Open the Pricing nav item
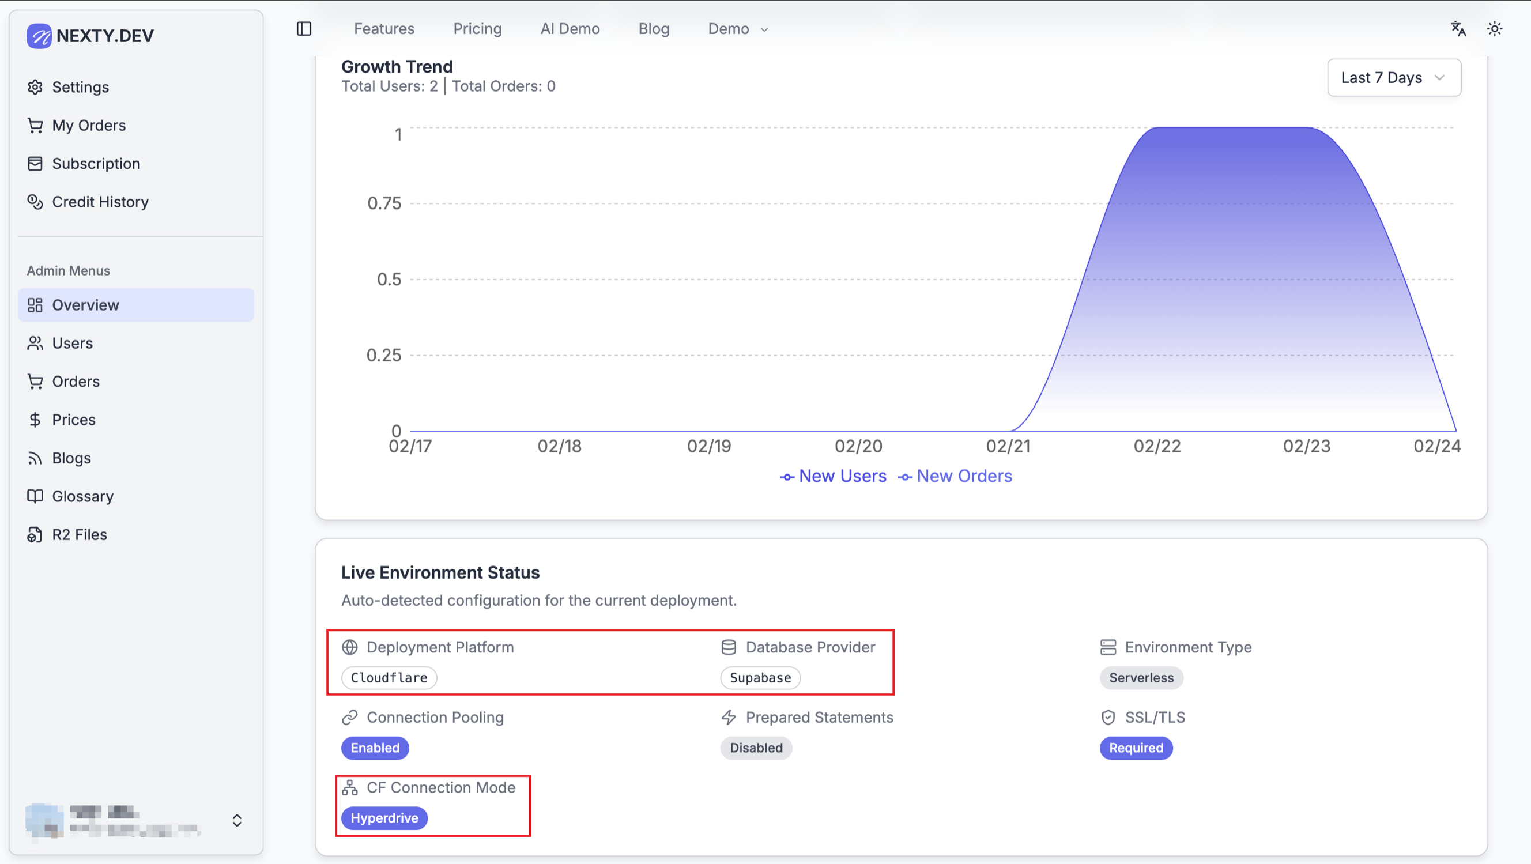The height and width of the screenshot is (864, 1531). coord(477,28)
